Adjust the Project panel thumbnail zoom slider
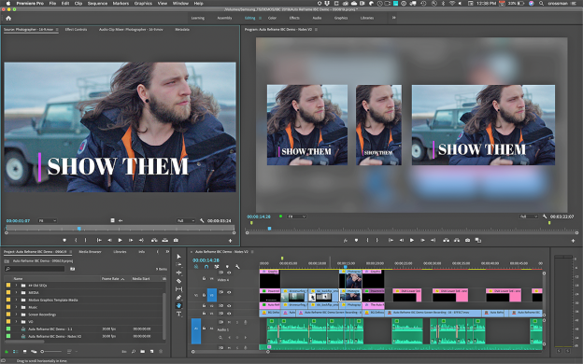583x364 pixels. pos(51,351)
